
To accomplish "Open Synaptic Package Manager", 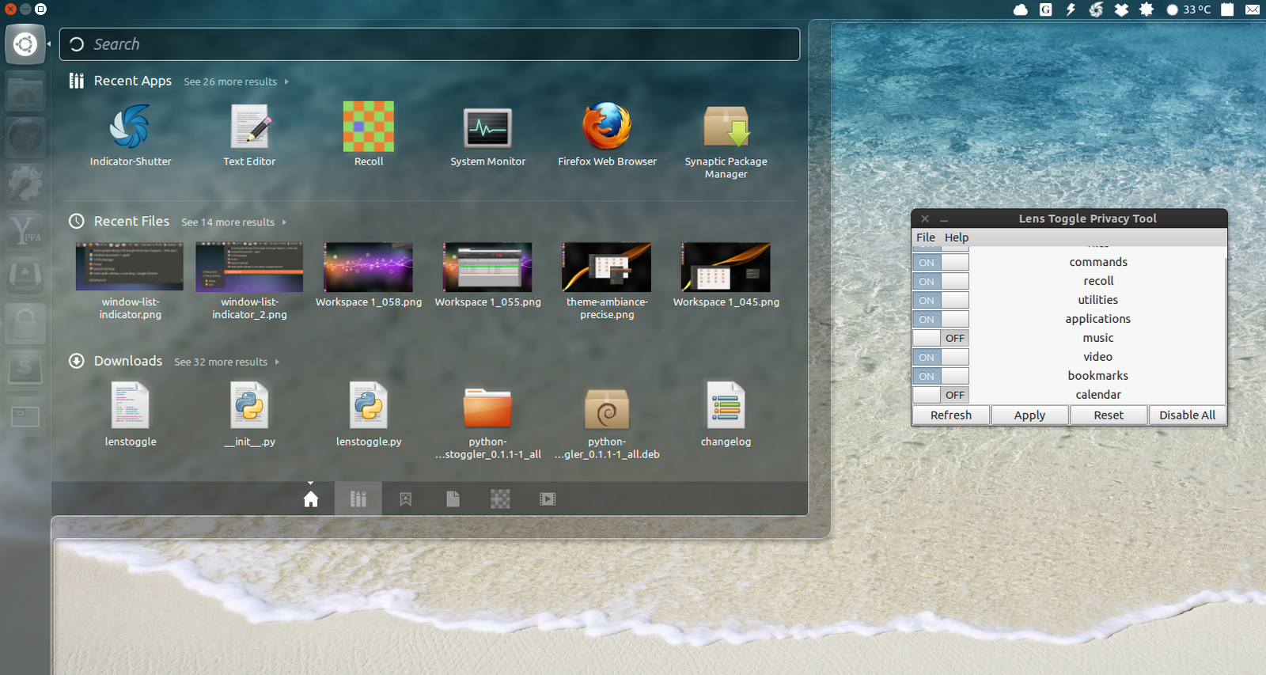I will click(726, 127).
